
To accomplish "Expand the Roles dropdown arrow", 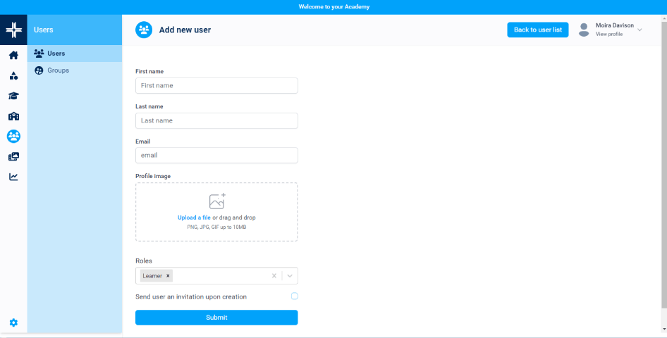I will [x=290, y=276].
